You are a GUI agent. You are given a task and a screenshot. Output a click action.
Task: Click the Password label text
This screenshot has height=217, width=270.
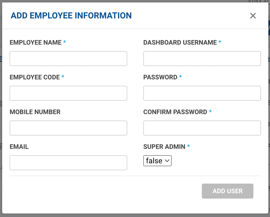point(160,77)
